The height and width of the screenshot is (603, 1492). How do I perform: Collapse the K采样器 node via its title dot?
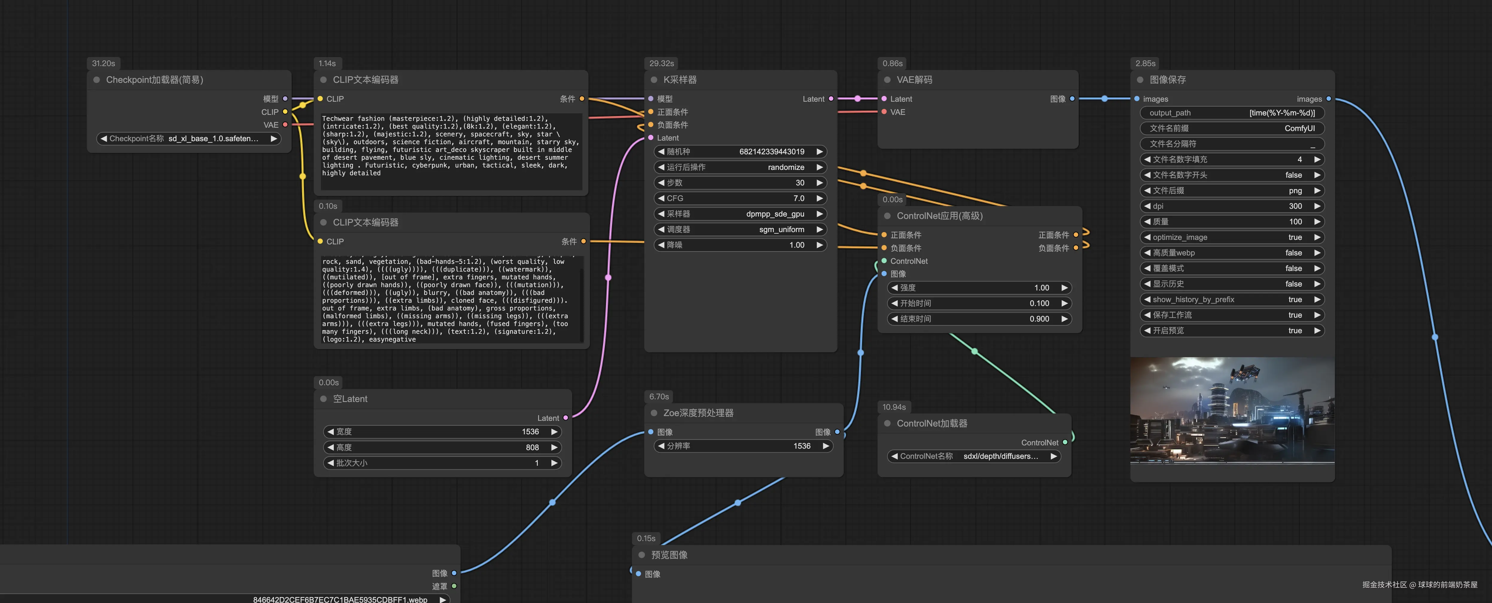tap(654, 80)
